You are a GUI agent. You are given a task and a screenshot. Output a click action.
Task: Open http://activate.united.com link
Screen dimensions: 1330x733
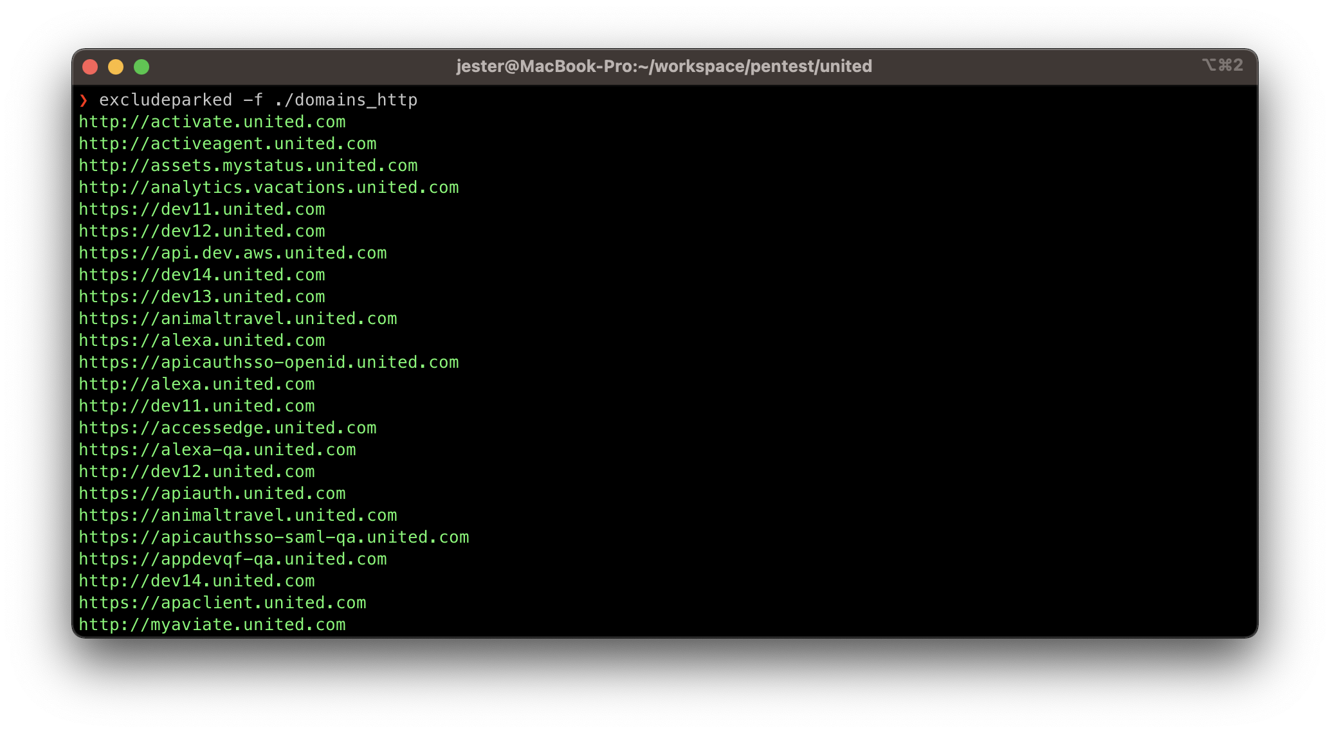pos(212,122)
